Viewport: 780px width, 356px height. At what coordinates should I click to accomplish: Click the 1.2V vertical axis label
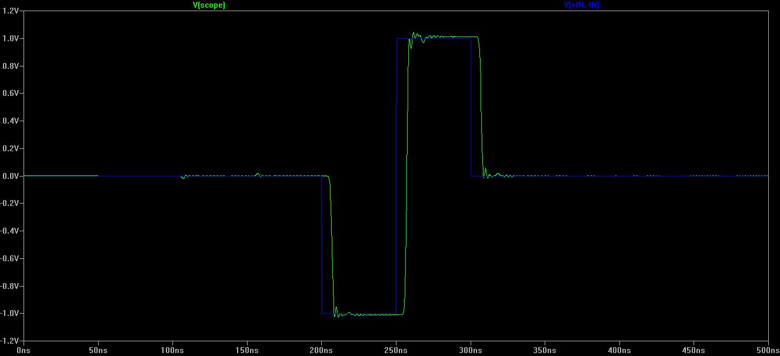click(x=11, y=11)
